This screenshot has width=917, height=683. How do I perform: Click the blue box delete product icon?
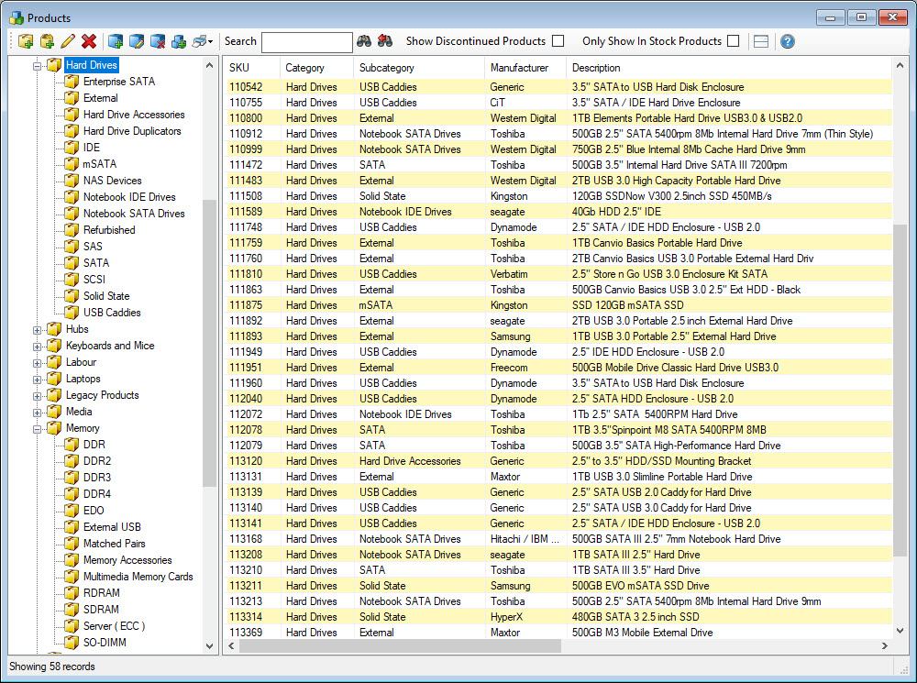(x=158, y=41)
